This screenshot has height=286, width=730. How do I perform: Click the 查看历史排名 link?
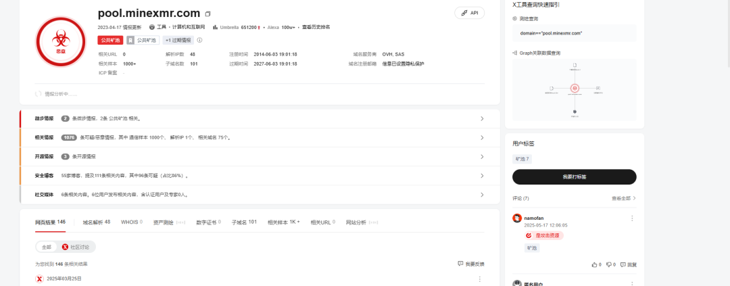click(316, 28)
